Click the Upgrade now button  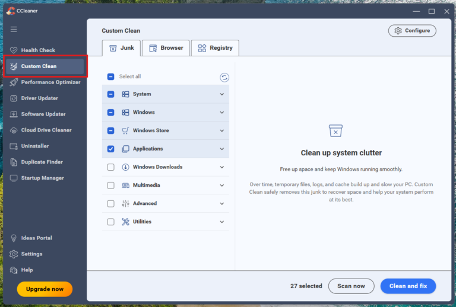point(45,289)
